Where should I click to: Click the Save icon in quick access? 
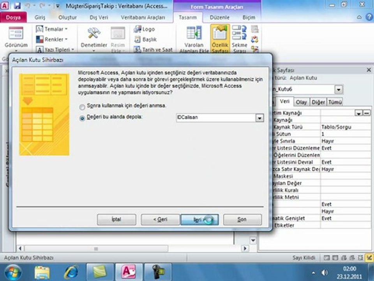(x=17, y=5)
